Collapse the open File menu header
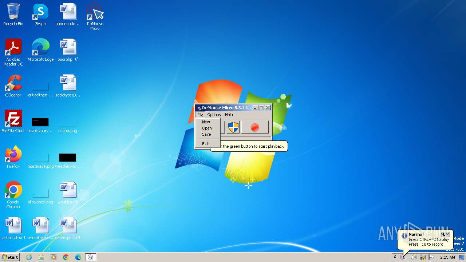 200,115
